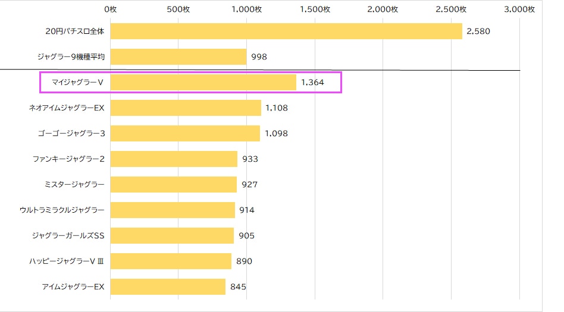564x312 pixels.
Task: Click the highlighted マイジャグラーV bar
Action: [203, 83]
